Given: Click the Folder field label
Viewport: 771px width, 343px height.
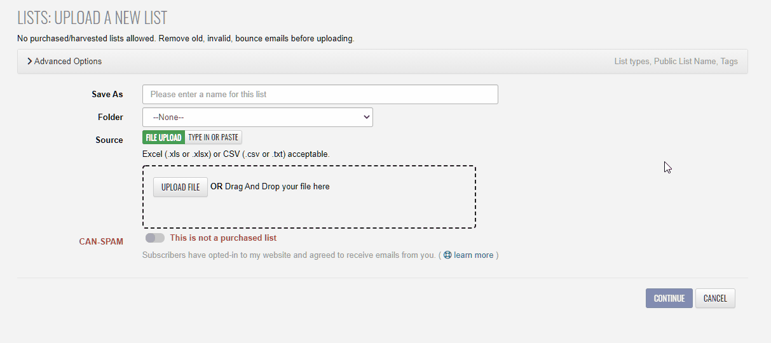Looking at the screenshot, I should click(111, 117).
